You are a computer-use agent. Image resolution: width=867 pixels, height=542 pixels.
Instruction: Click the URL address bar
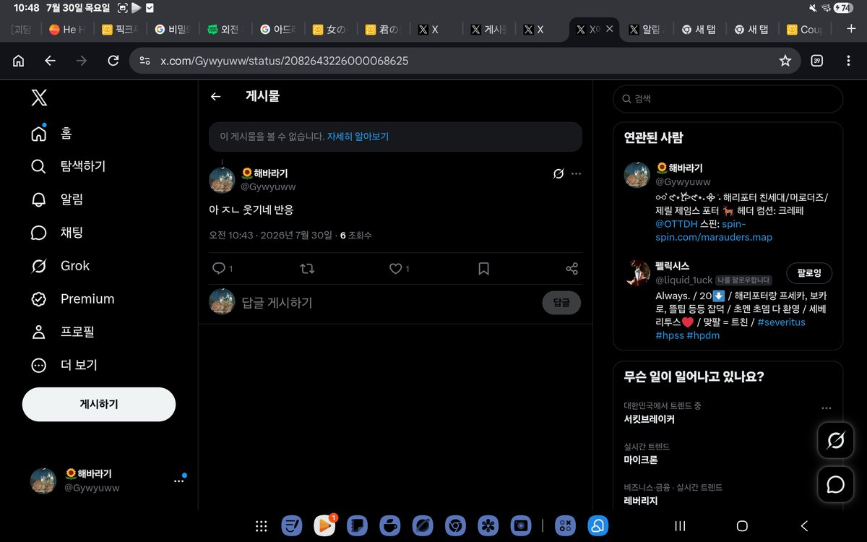465,61
